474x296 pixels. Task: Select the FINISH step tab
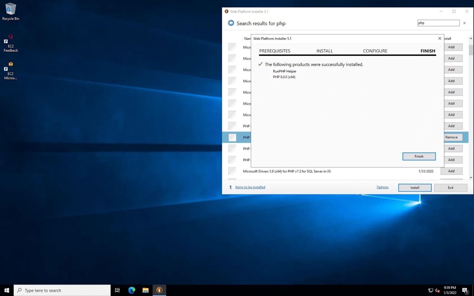[x=428, y=51]
